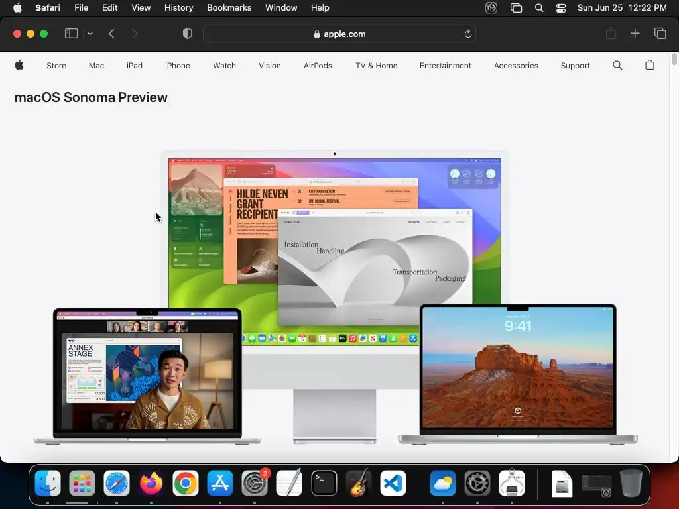
Task: Open the Entertainment section
Action: coord(445,66)
